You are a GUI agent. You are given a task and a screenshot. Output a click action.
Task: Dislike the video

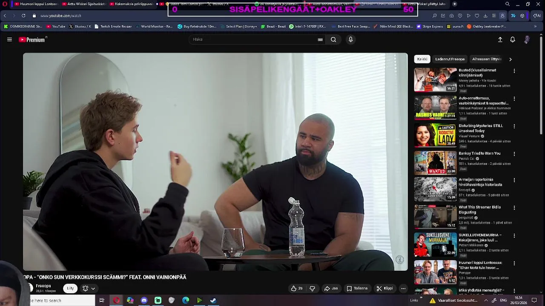coord(313,288)
